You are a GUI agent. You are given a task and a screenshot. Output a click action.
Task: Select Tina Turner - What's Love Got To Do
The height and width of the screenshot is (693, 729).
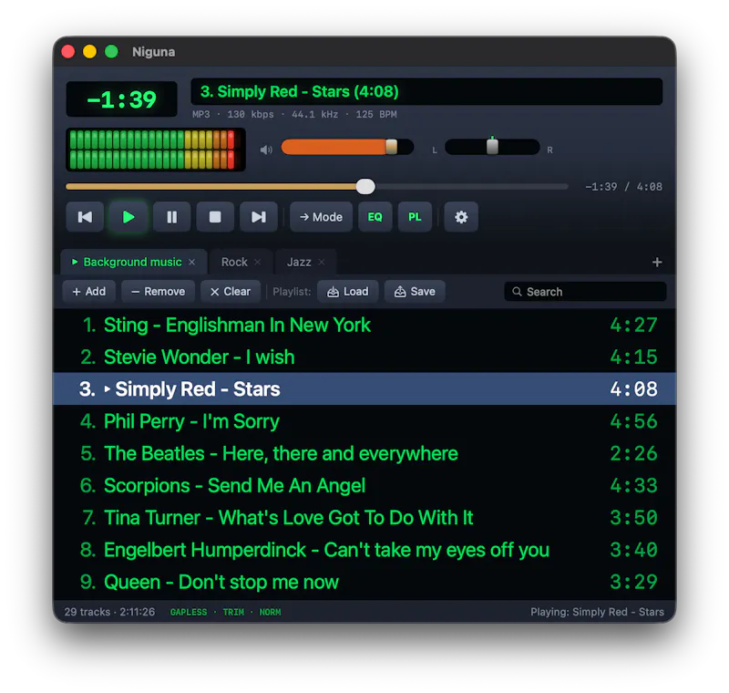(x=364, y=517)
